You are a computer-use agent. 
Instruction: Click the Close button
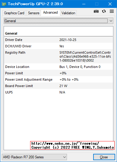104,157
